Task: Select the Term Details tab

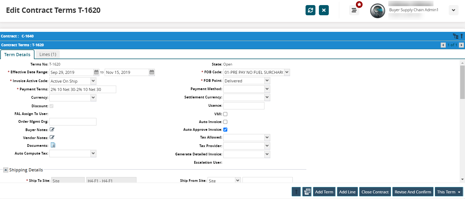Action: coord(17,55)
